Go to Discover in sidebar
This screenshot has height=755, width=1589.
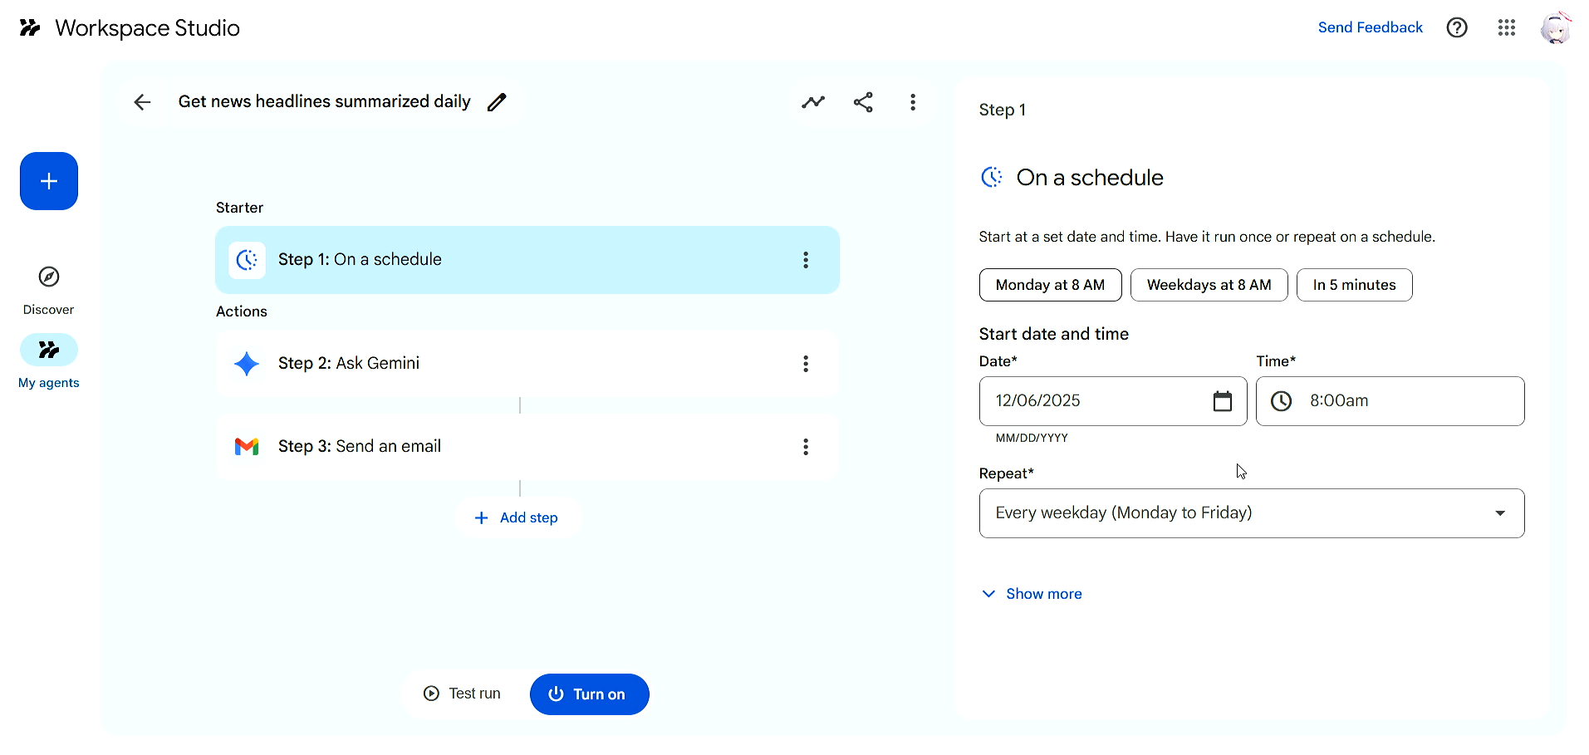click(x=49, y=288)
